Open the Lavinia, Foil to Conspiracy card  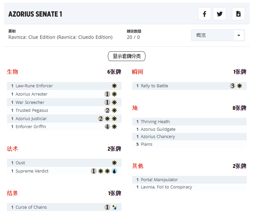(x=166, y=187)
